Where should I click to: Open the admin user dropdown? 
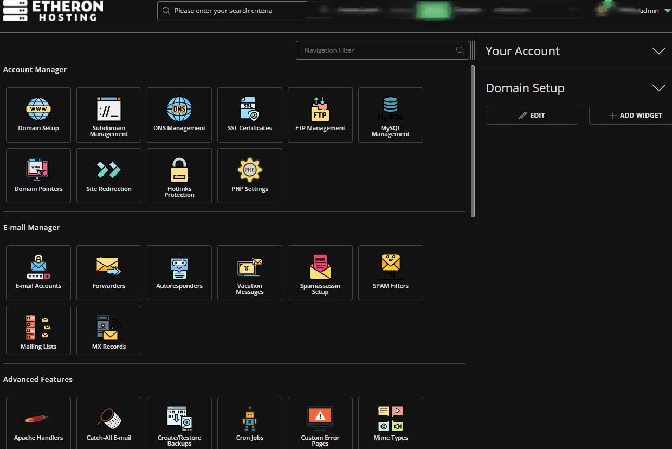(x=655, y=11)
